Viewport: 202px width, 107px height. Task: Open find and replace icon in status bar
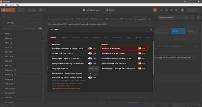(x=8, y=105)
